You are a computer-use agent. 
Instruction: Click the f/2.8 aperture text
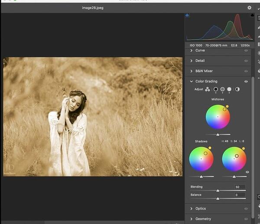click(234, 45)
